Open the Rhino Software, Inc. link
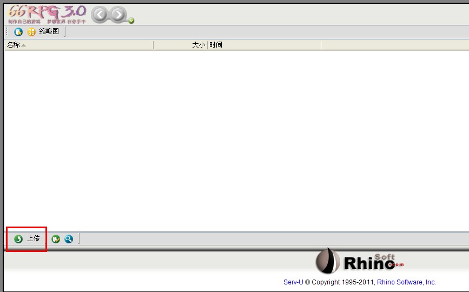The height and width of the screenshot is (292, 469). point(406,282)
